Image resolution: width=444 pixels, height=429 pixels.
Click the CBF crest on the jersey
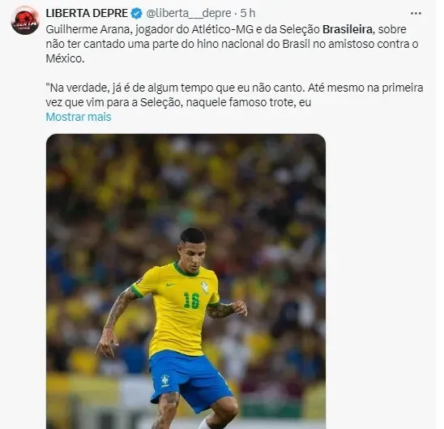click(205, 286)
